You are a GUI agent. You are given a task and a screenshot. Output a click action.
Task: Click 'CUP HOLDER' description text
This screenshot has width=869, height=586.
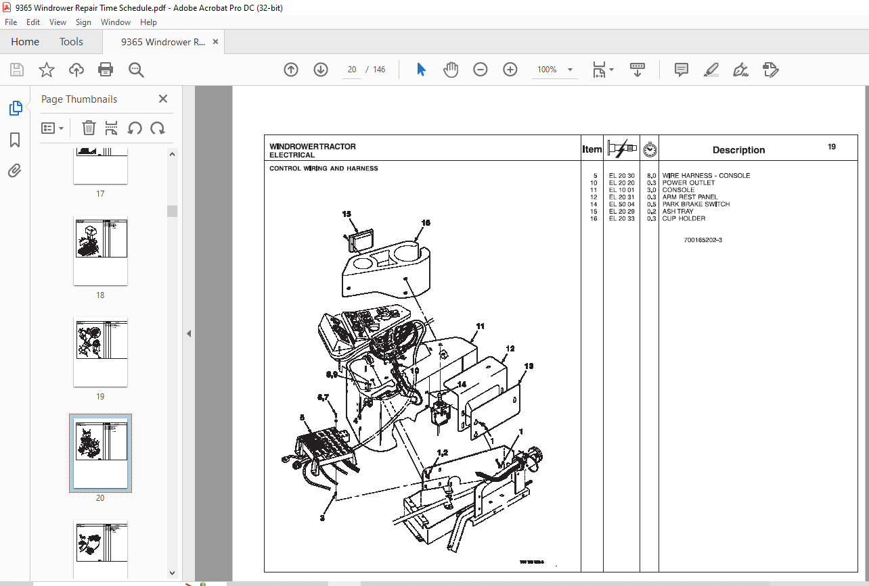pyautogui.click(x=684, y=218)
